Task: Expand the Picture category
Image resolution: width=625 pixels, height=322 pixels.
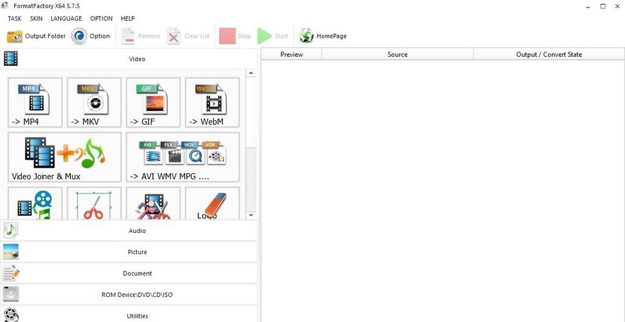Action: click(129, 252)
